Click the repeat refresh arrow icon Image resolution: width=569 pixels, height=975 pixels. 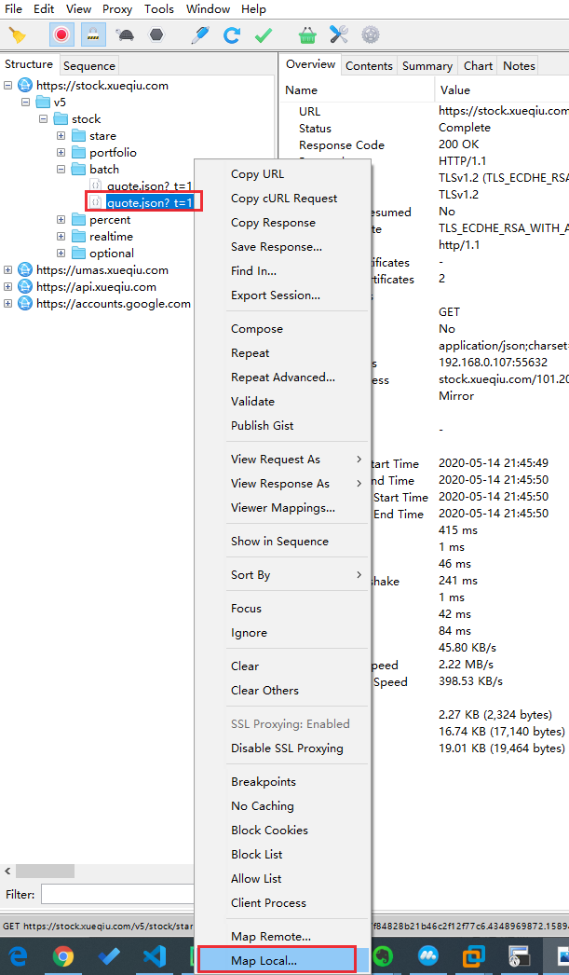click(232, 34)
